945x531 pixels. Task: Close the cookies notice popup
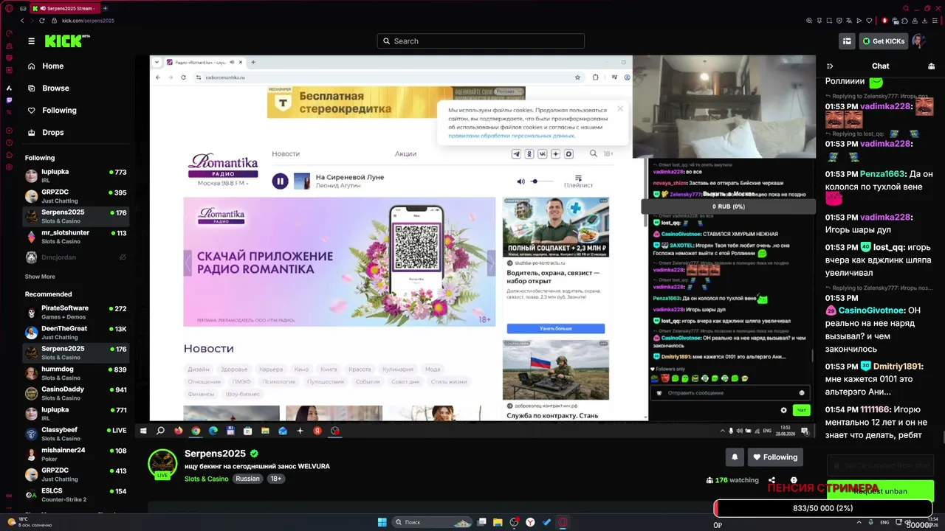(620, 108)
